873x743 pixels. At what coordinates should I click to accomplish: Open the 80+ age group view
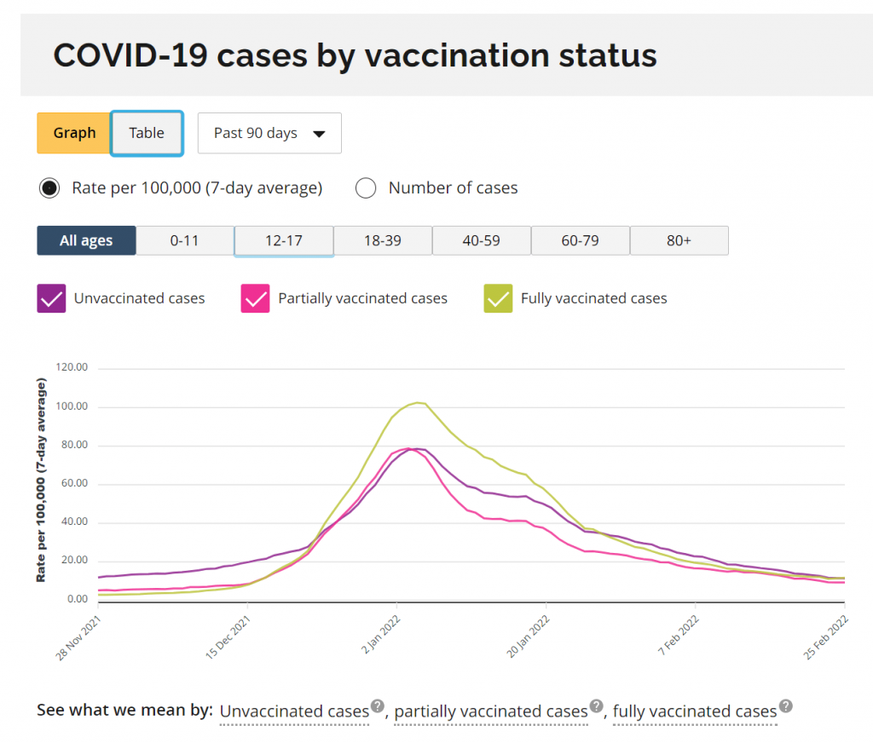tap(679, 240)
